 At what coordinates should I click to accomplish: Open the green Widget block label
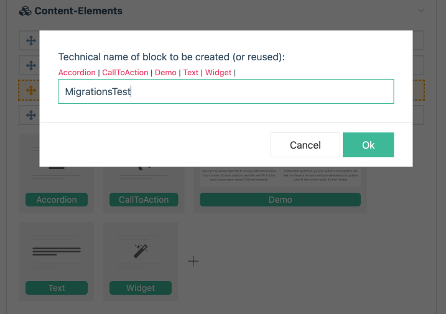(141, 288)
